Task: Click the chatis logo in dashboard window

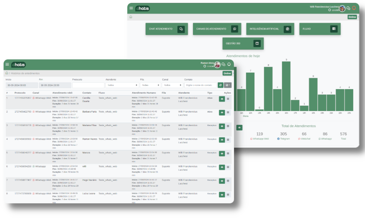Action: (142, 8)
